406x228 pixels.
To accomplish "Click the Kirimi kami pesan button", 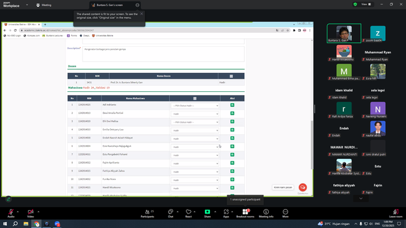I will [x=283, y=187].
